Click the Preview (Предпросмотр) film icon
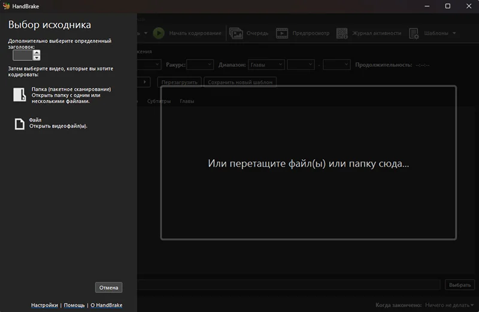 click(x=281, y=33)
